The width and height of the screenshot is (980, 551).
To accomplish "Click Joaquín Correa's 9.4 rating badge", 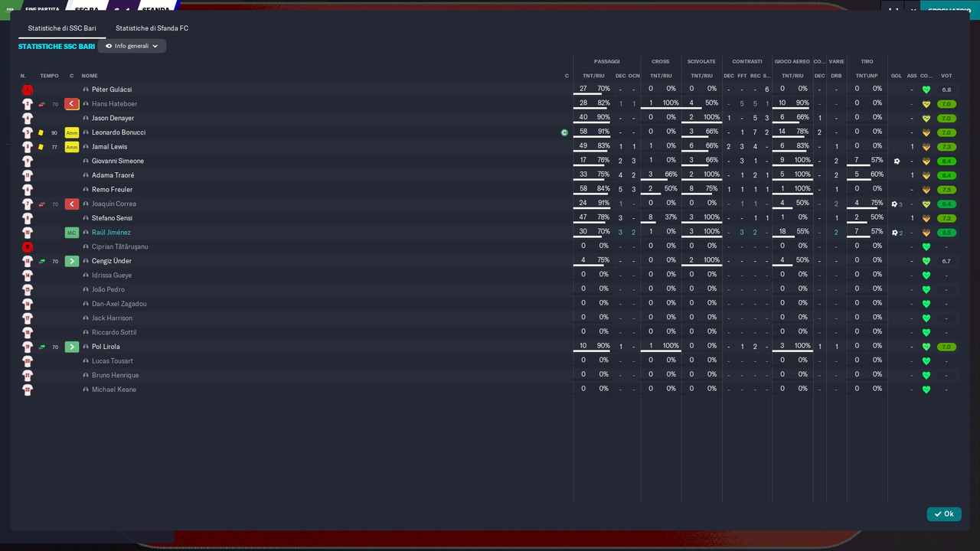I will click(x=946, y=204).
